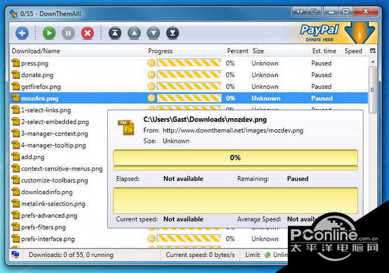The image size is (389, 273).
Task: Cancel downloads with red X button
Action: click(x=88, y=33)
